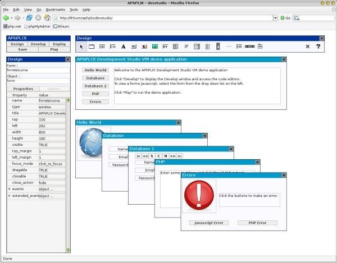Click the PHP Error button

257,223
